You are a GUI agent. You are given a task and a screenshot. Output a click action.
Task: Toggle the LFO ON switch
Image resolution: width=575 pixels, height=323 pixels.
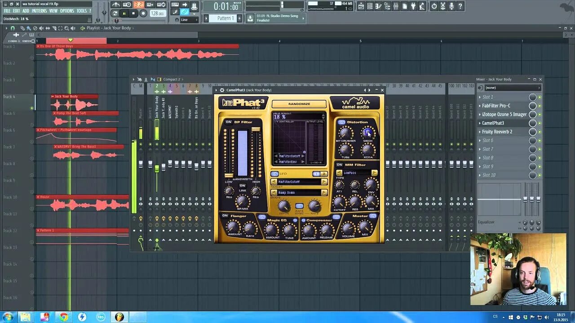coord(274,174)
